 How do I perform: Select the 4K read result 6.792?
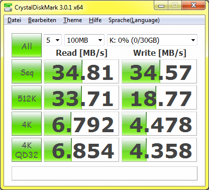(81, 124)
